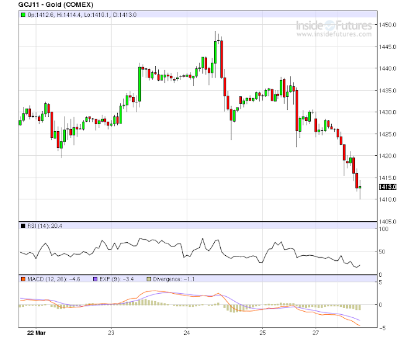Screen dimensions: 397x349
Task: Click the OHLC readout Op:1412.6
Action: pyautogui.click(x=40, y=15)
